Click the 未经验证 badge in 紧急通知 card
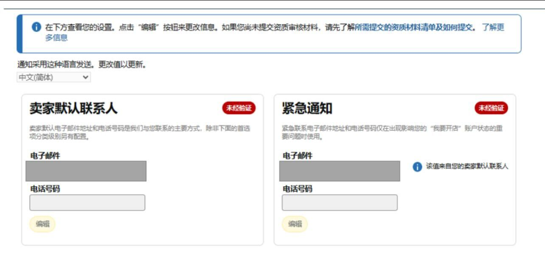The height and width of the screenshot is (269, 545). click(491, 108)
